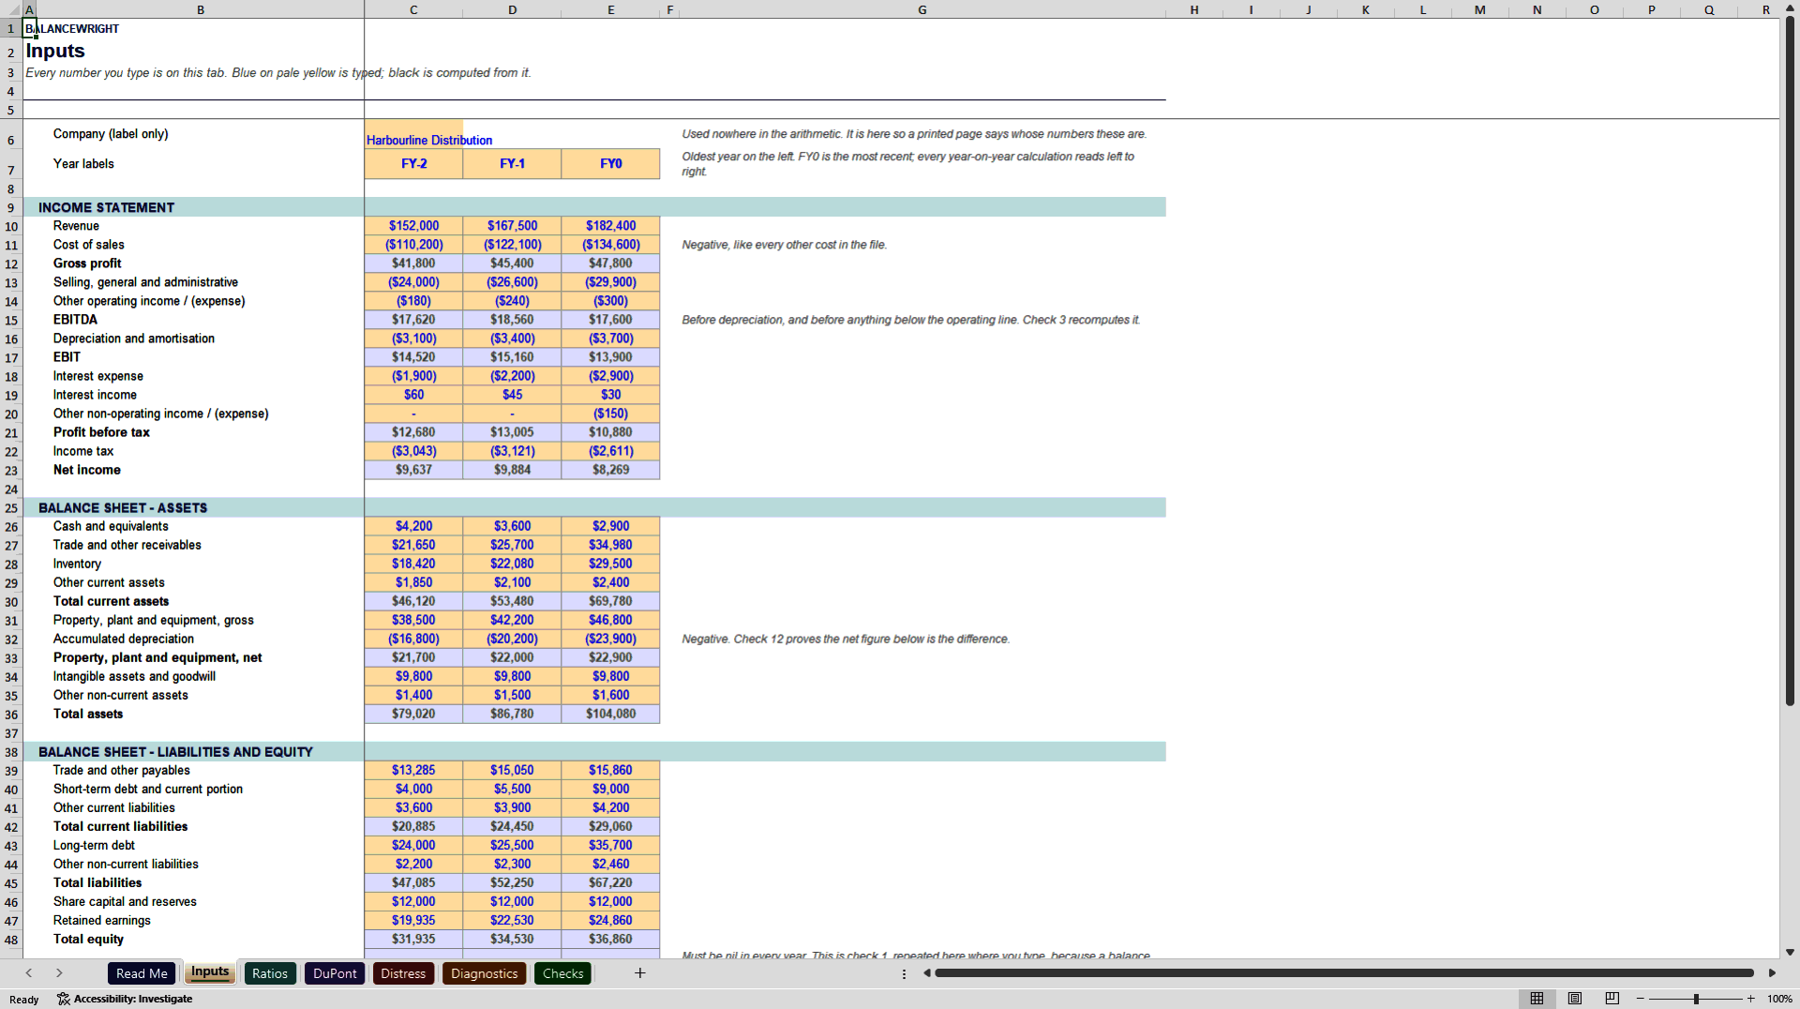Viewport: 1800px width, 1009px height.
Task: Open the DuPont sheet tab
Action: tap(335, 973)
